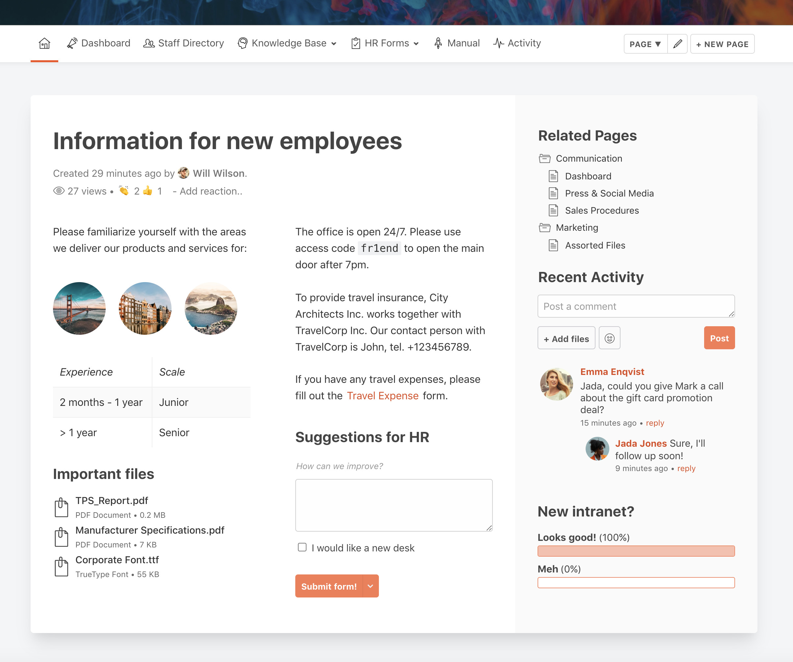Click the Submit form button
Screen dimensions: 793x662
coord(336,586)
